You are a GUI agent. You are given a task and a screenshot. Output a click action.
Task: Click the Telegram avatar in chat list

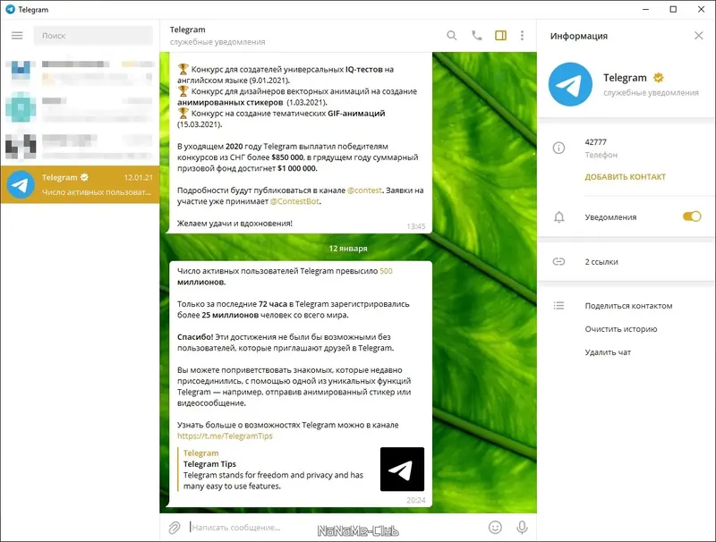click(x=21, y=184)
